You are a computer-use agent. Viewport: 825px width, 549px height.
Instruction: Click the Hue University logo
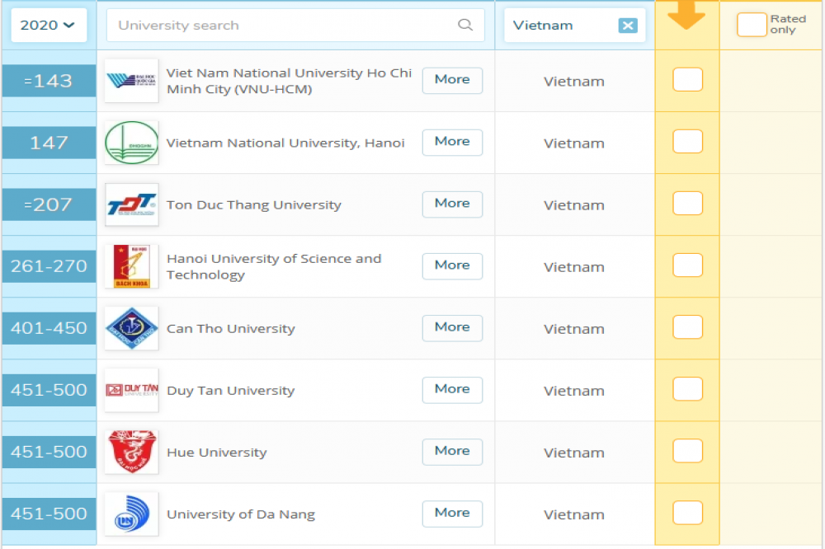point(131,452)
